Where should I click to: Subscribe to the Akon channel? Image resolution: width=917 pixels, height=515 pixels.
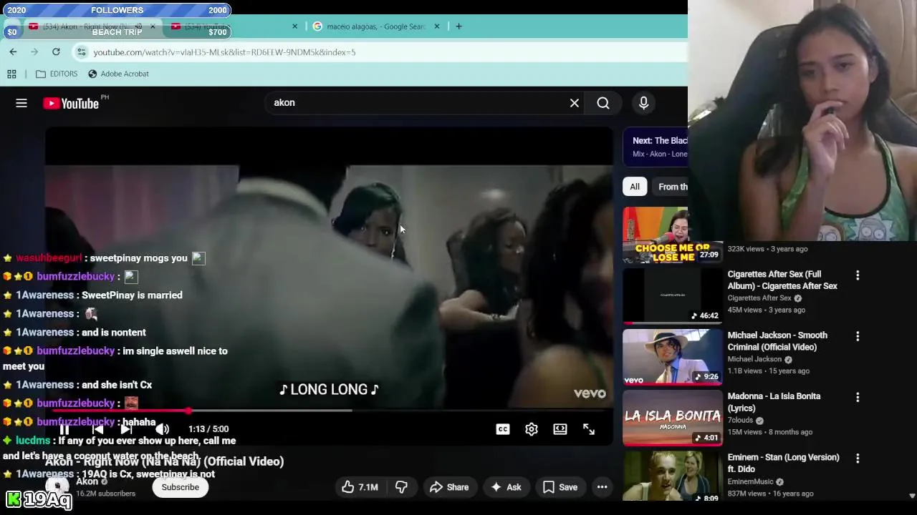180,487
